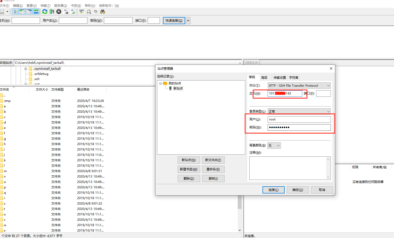Toggle synchronized browsing toolbar icon
The image size is (394, 238).
[x=96, y=12]
